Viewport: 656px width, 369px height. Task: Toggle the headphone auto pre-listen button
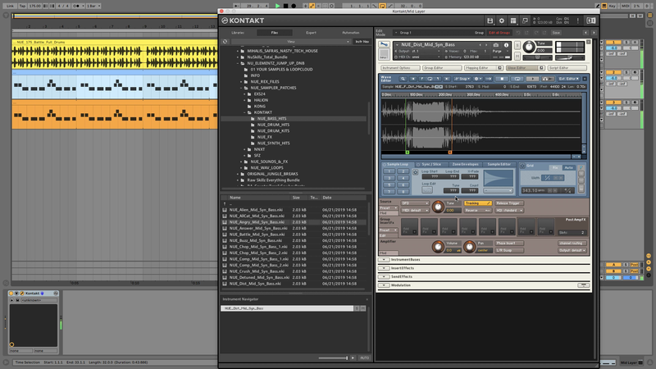tap(547, 79)
